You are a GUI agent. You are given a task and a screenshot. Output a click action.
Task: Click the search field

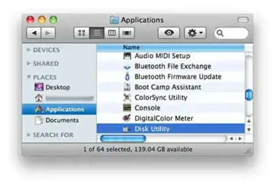point(231,33)
